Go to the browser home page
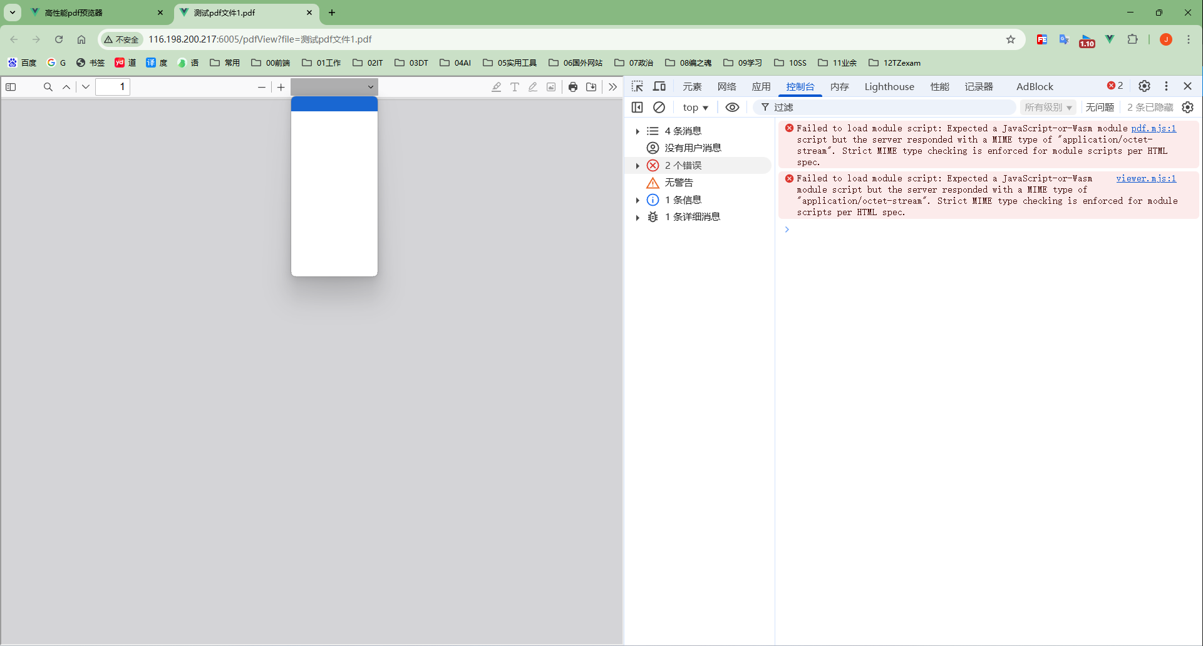This screenshot has height=646, width=1203. (81, 39)
